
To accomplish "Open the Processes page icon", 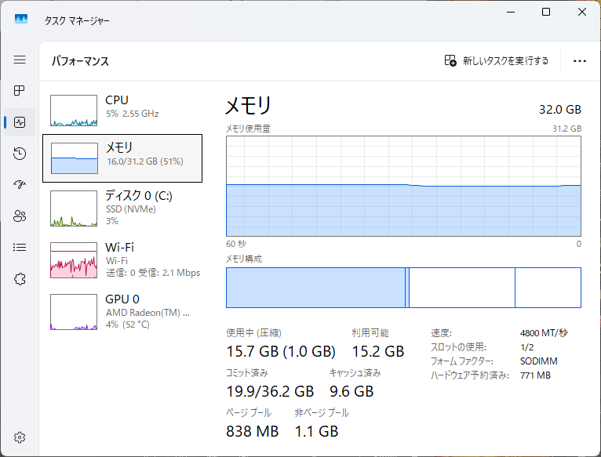I will click(x=20, y=91).
